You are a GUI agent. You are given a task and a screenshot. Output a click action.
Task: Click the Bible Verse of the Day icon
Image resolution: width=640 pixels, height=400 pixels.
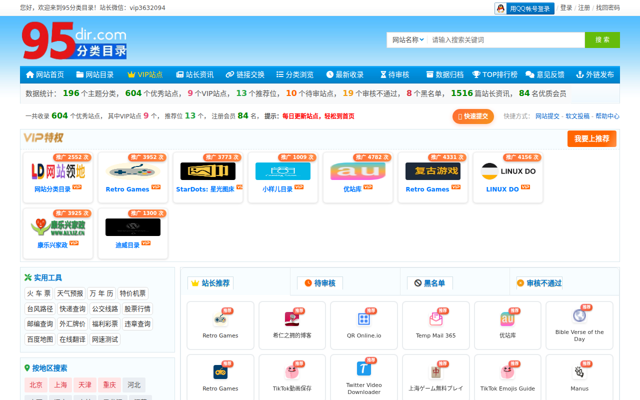(579, 315)
